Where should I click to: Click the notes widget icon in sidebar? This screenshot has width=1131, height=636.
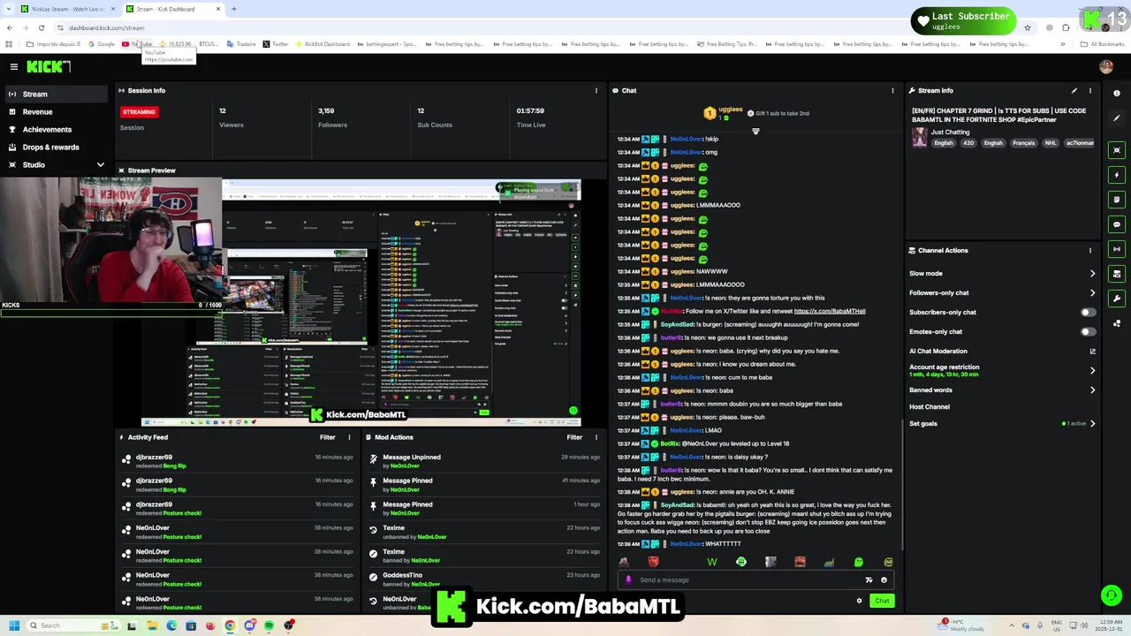tap(1117, 200)
